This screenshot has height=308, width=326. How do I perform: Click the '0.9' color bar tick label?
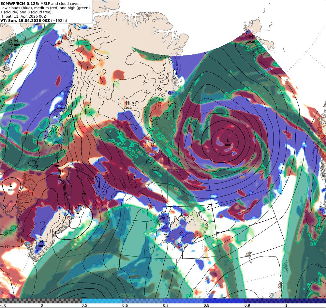coord(247,305)
